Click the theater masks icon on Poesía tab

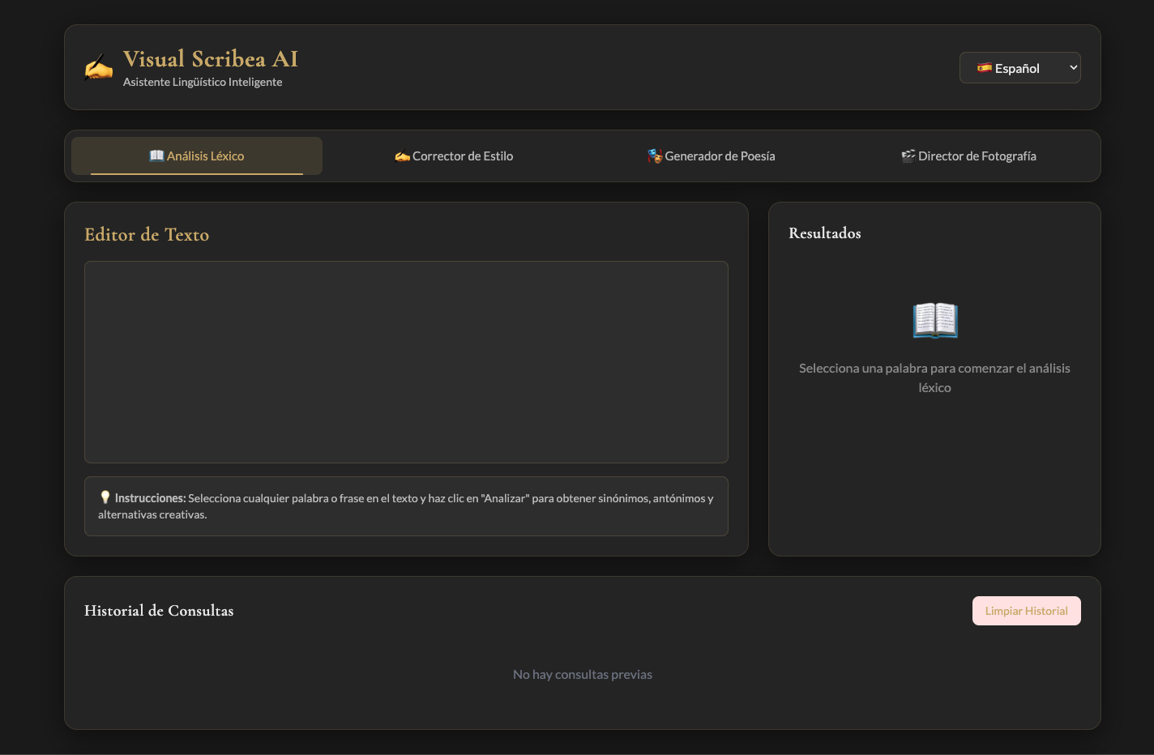click(x=655, y=156)
